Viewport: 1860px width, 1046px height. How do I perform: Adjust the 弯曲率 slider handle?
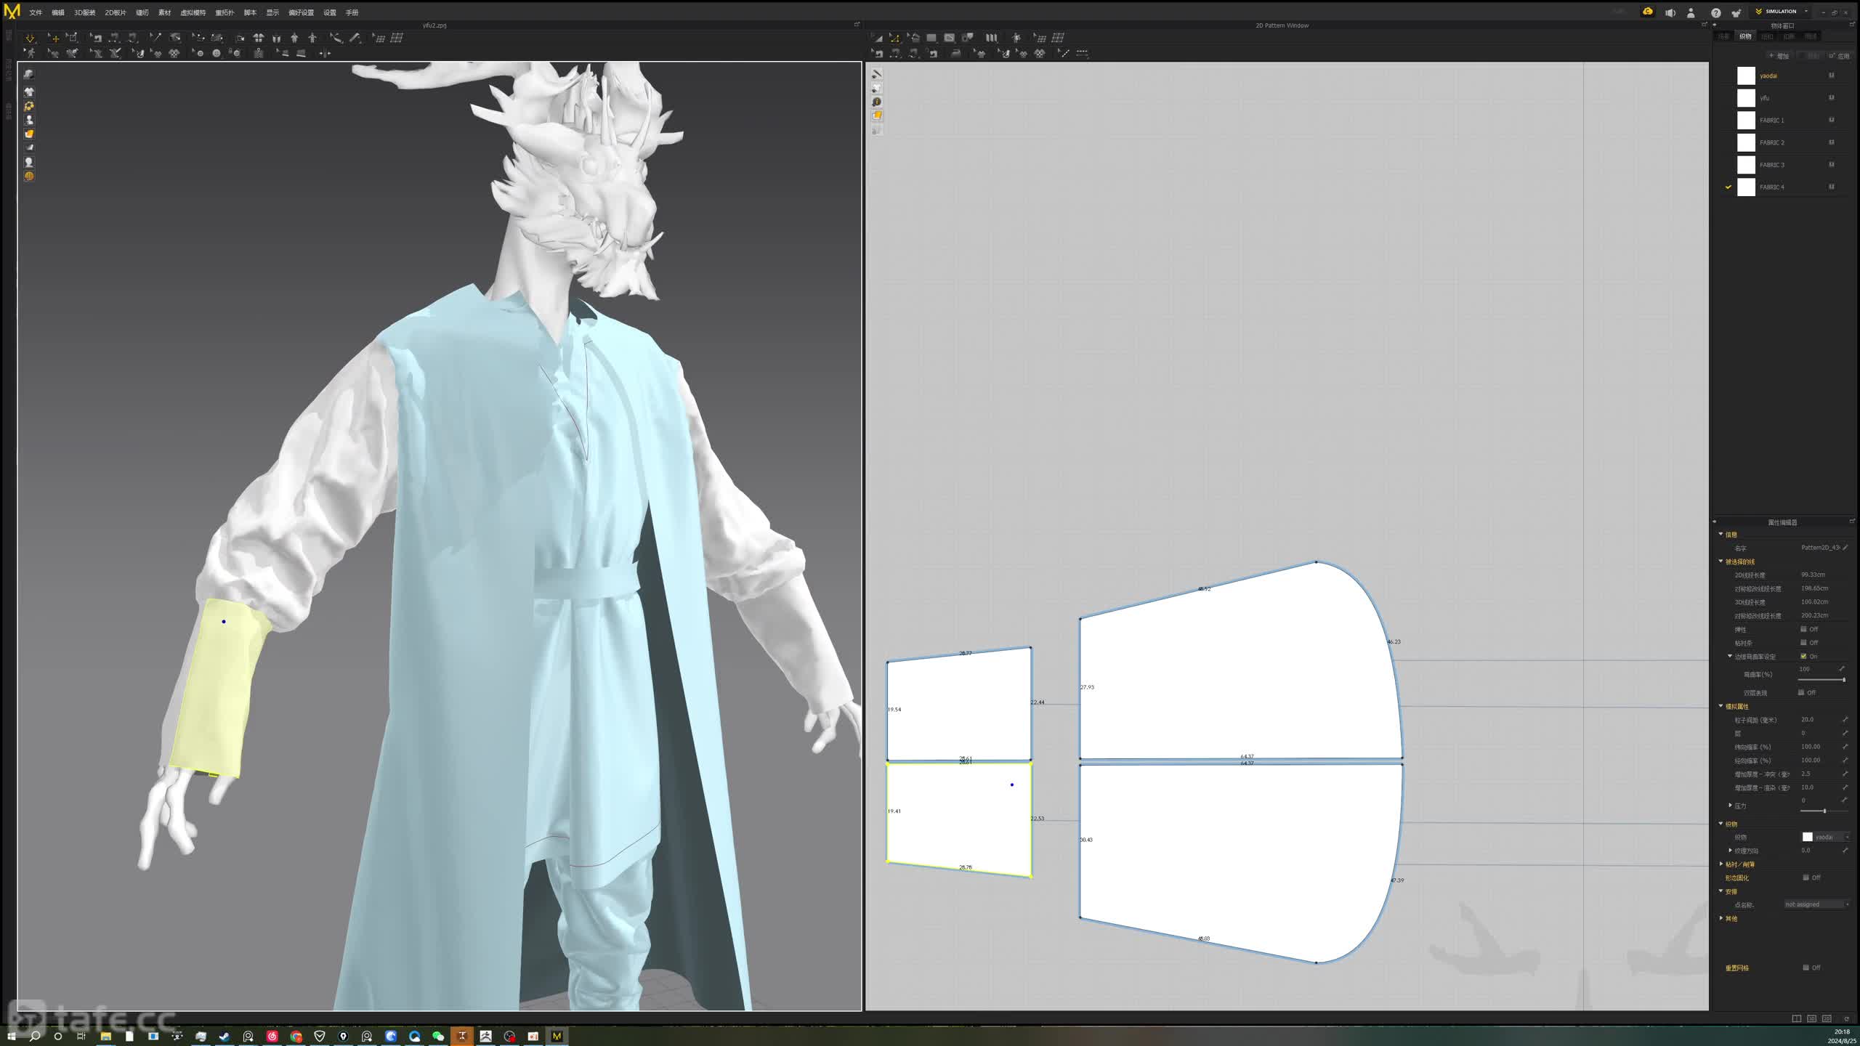click(1843, 680)
